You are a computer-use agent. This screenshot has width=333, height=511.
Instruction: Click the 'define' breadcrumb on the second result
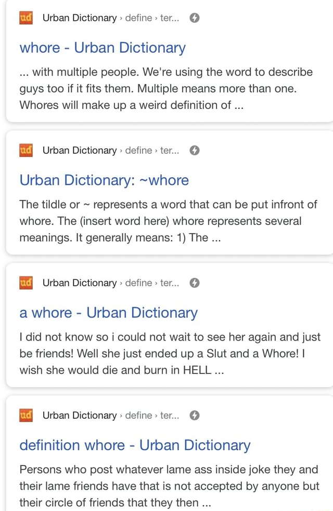tap(139, 150)
